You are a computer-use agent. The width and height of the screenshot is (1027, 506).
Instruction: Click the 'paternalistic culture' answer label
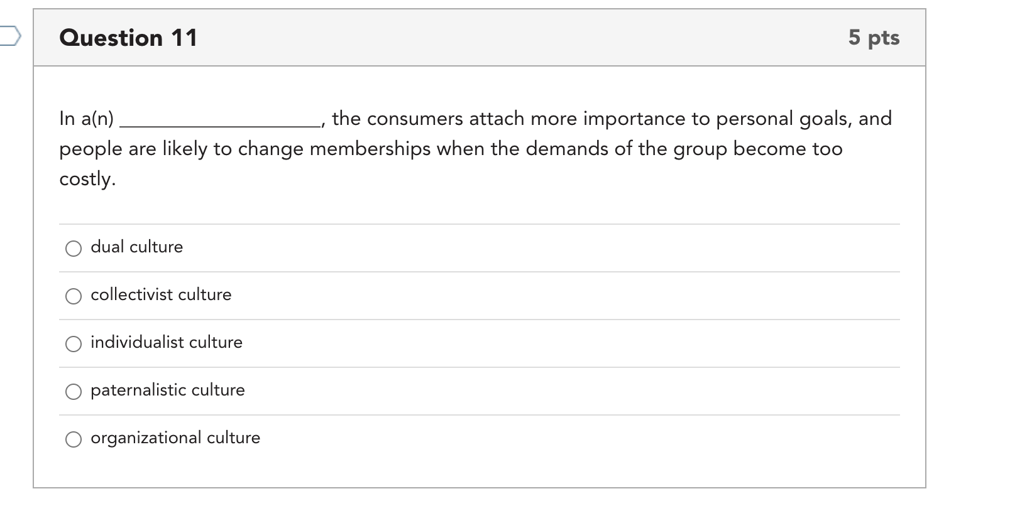pyautogui.click(x=168, y=390)
